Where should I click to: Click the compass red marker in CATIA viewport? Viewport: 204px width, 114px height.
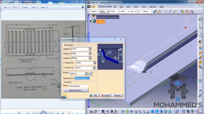pyautogui.click(x=186, y=28)
